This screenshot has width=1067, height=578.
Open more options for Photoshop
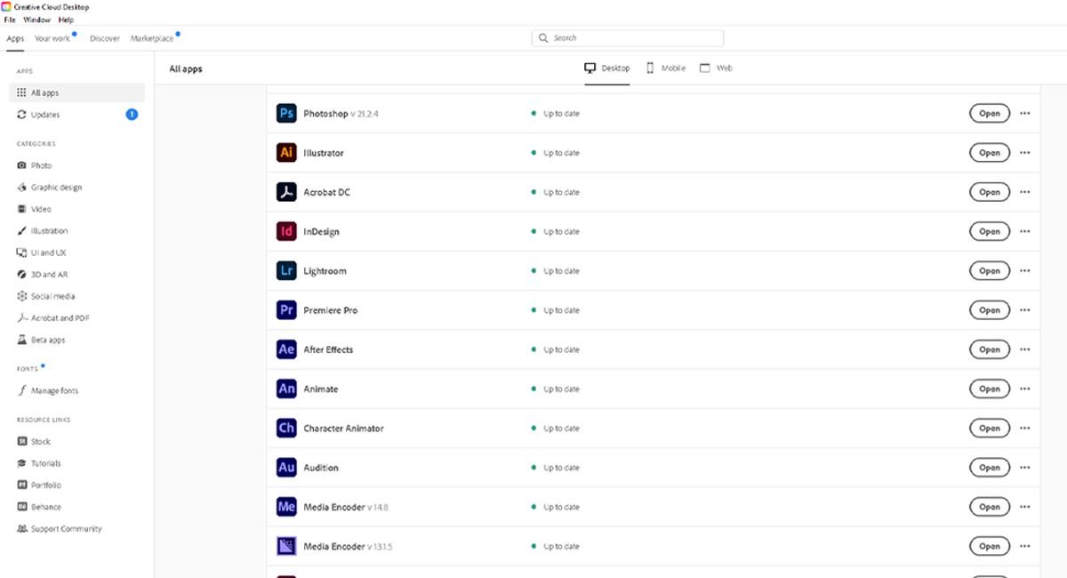pyautogui.click(x=1024, y=114)
